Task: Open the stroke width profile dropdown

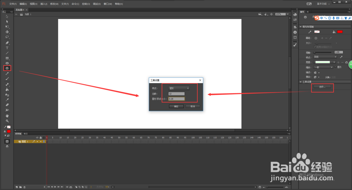Action: coord(325,62)
